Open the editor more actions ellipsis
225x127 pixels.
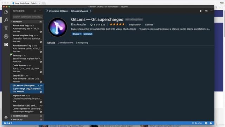tap(211, 11)
